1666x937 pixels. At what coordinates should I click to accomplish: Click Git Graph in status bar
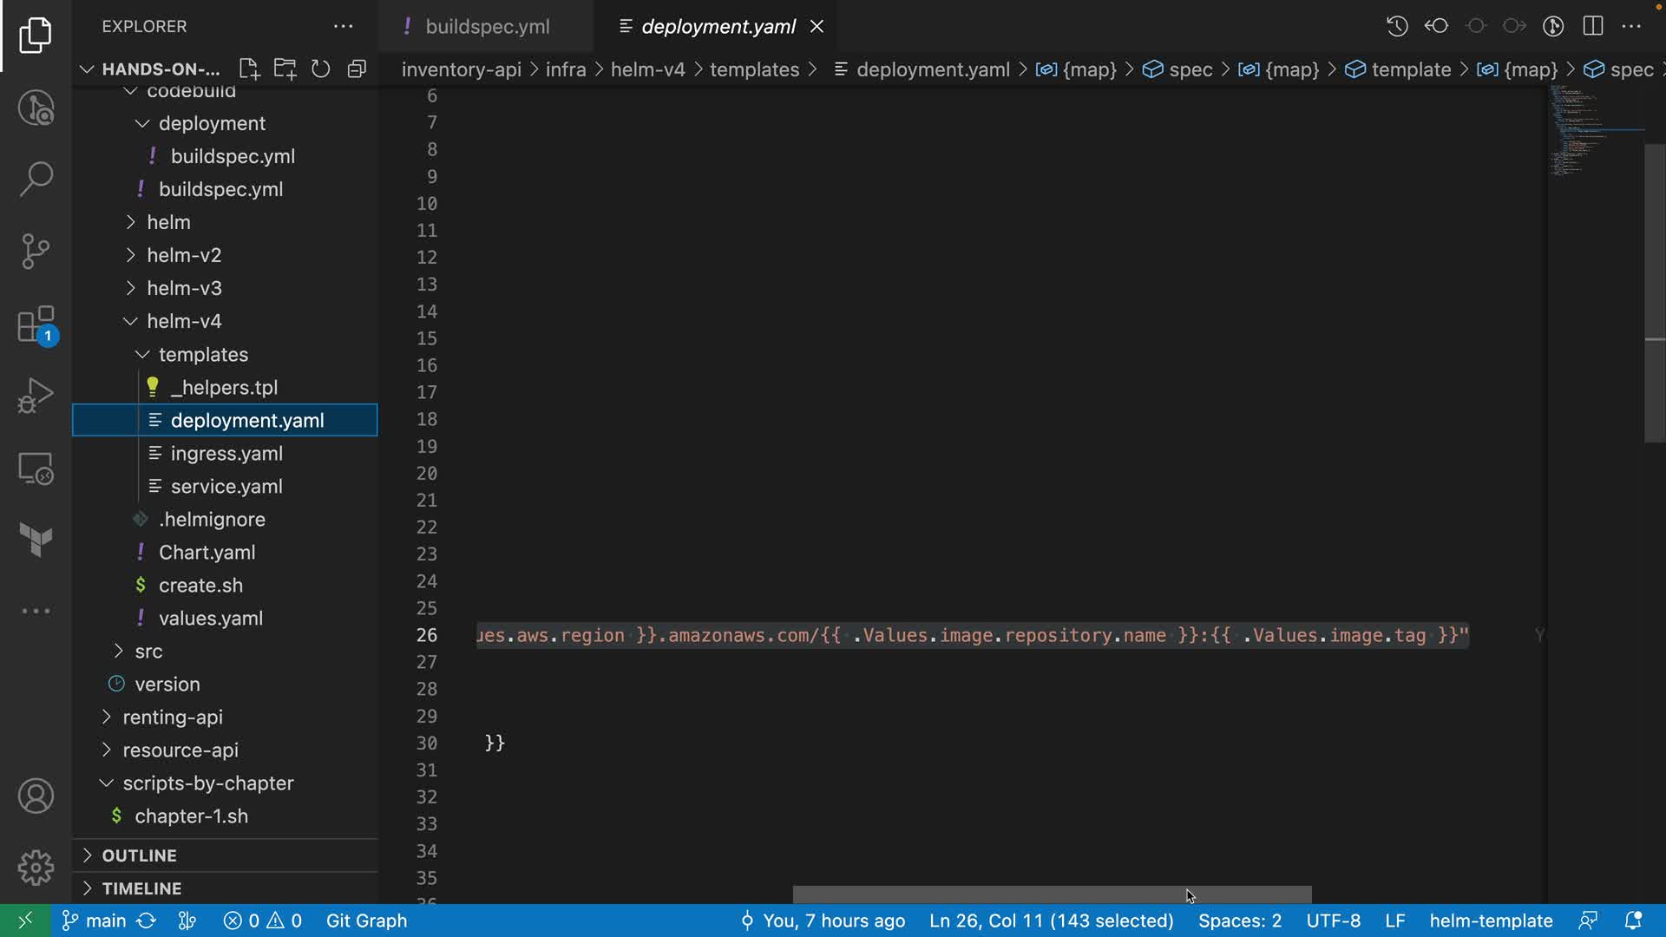tap(366, 921)
